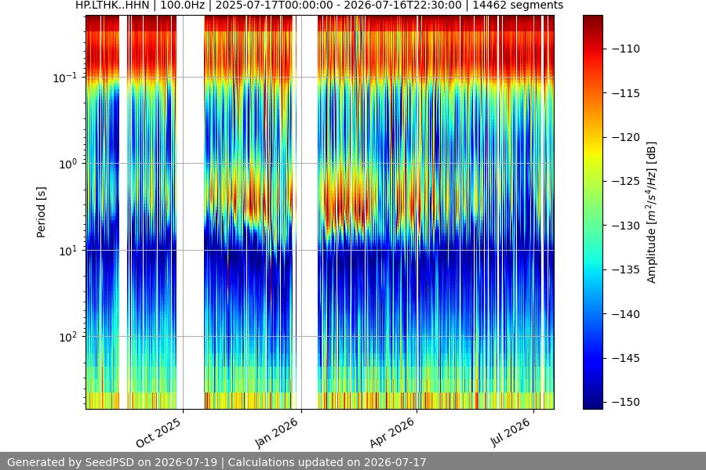Click the -115 colorbar tick label
This screenshot has width=706, height=470.
626,93
